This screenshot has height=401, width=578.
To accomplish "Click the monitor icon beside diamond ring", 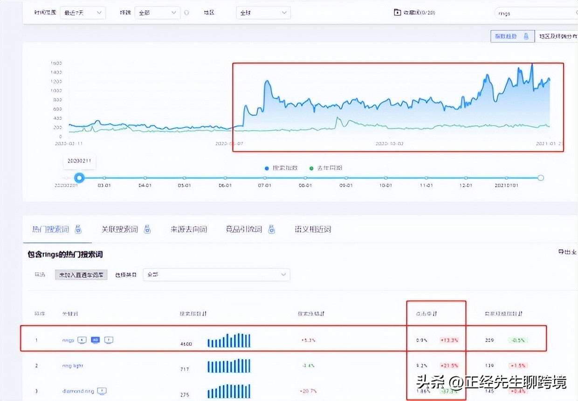I will pos(102,391).
